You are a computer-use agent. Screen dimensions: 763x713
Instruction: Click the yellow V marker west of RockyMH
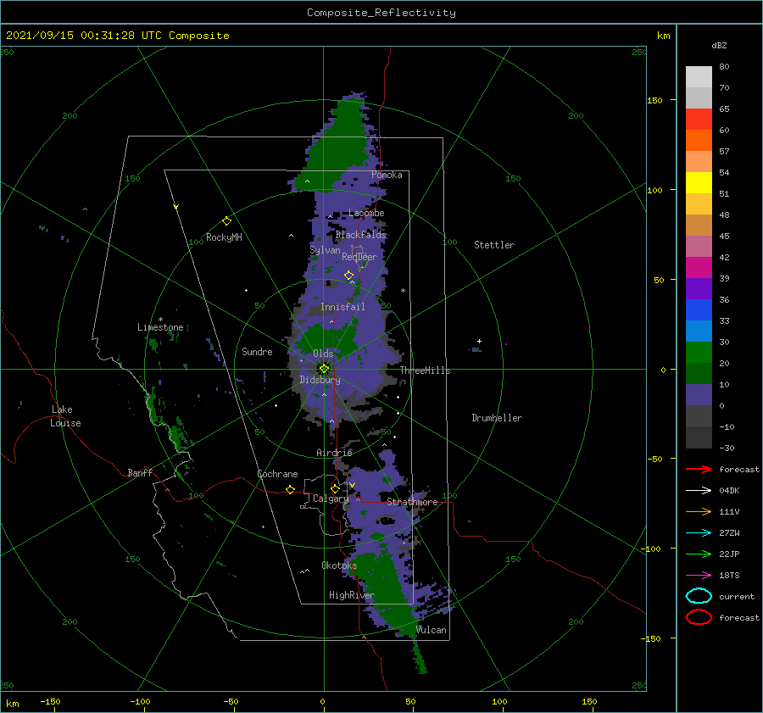tap(176, 207)
